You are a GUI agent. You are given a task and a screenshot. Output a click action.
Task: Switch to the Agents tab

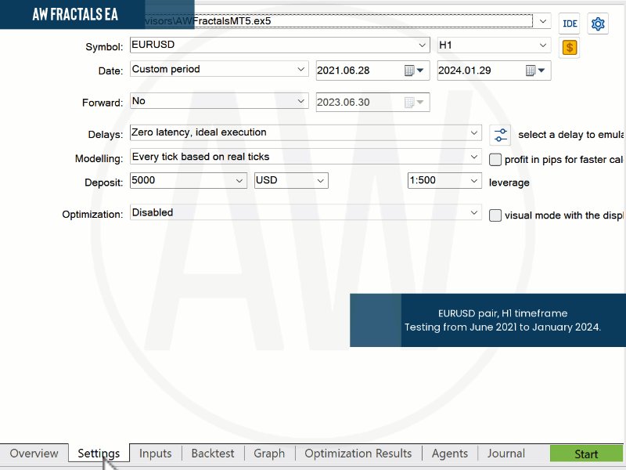(x=449, y=454)
